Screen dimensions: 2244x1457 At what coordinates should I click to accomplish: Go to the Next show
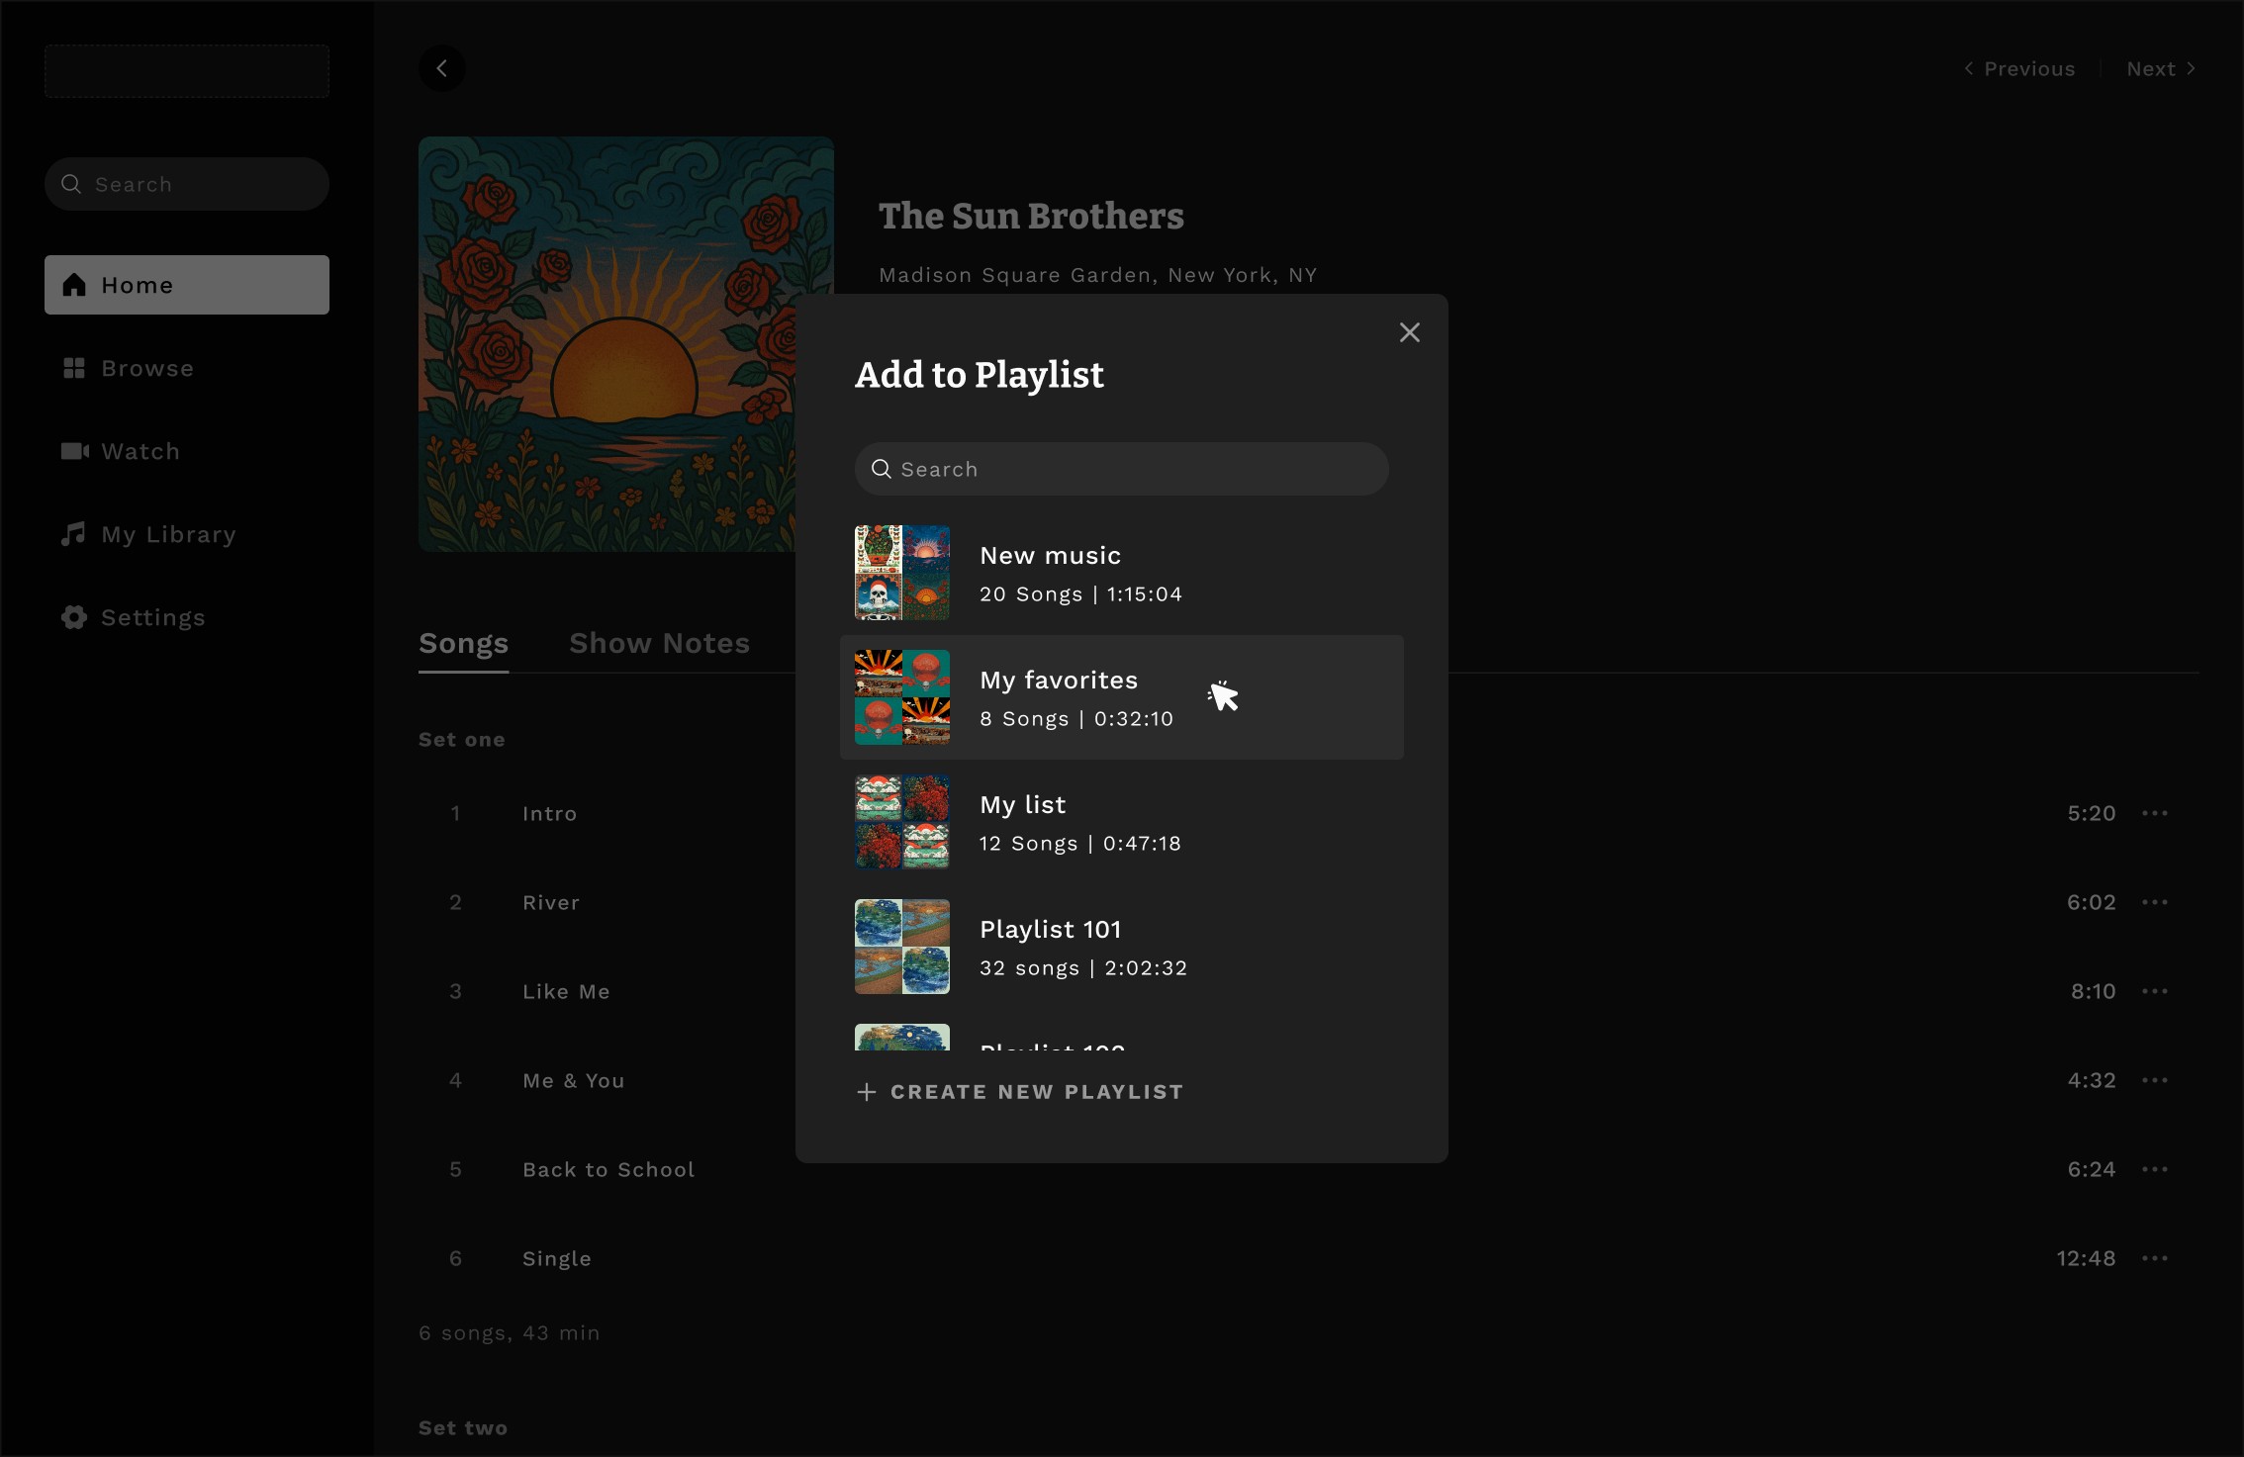point(2161,68)
